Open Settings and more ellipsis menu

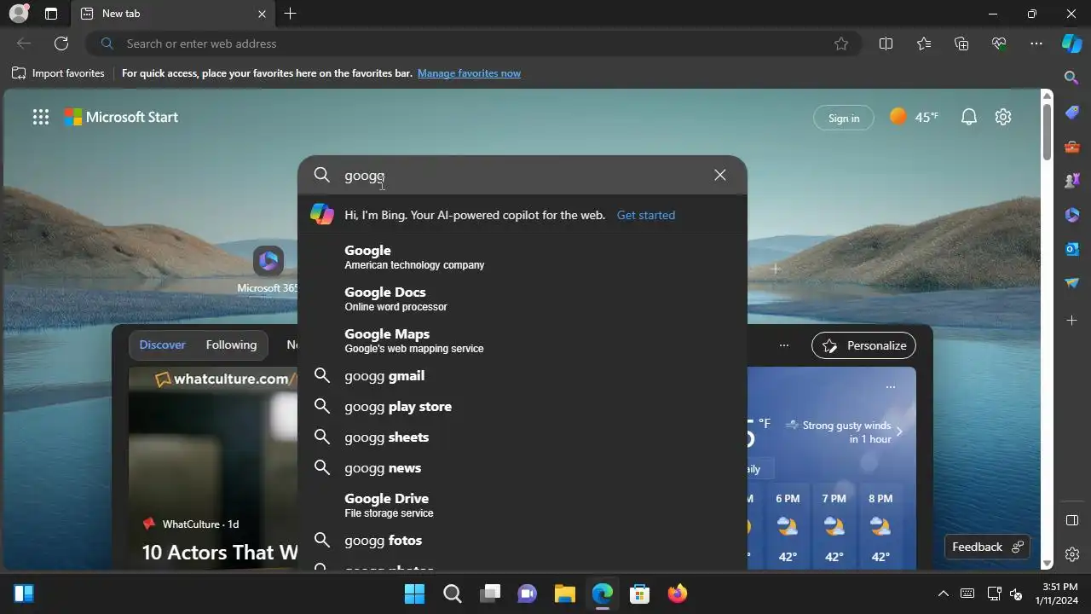click(x=1036, y=43)
